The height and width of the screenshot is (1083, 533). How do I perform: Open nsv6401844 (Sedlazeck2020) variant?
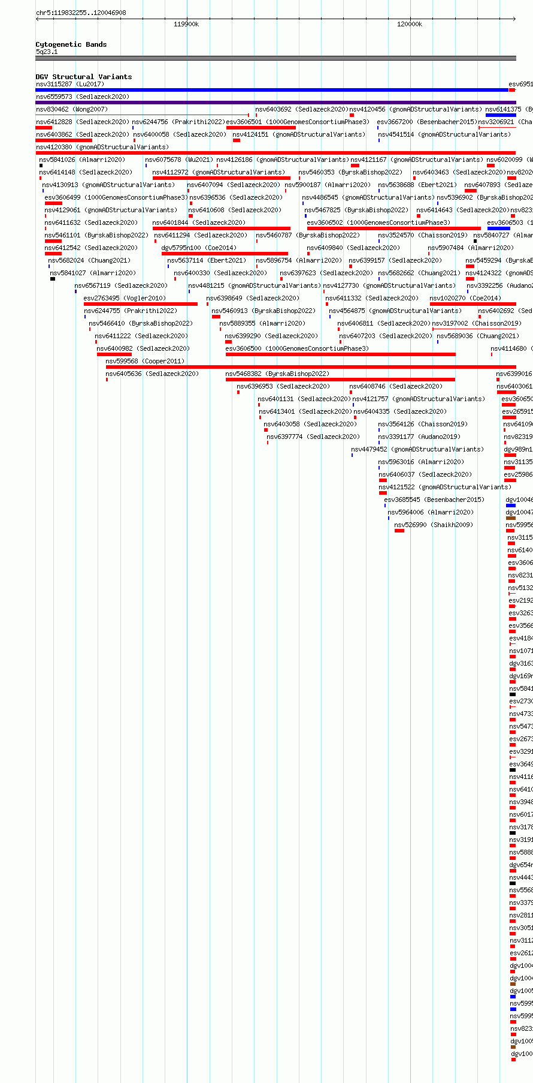point(199,222)
